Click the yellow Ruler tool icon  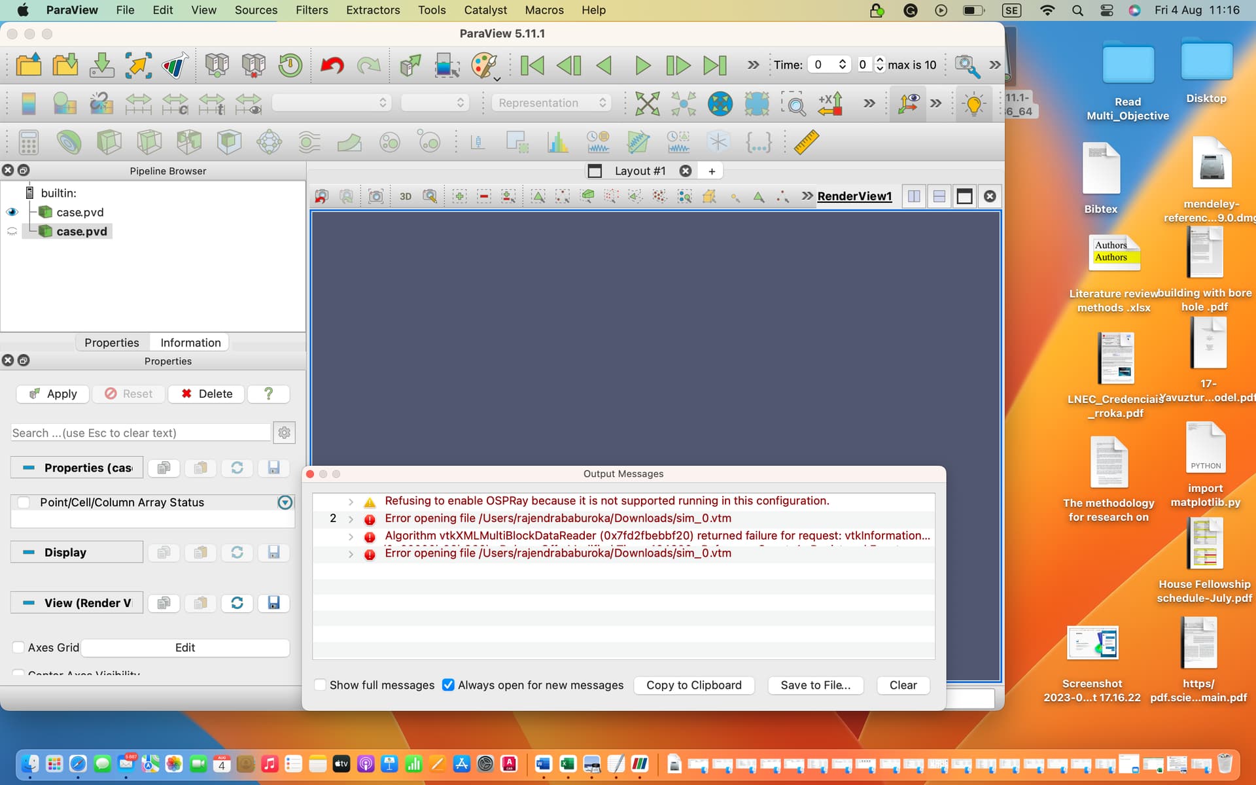coord(806,142)
